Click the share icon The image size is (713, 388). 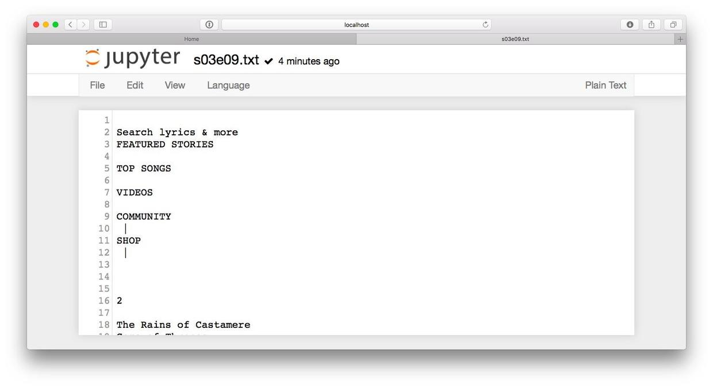651,24
